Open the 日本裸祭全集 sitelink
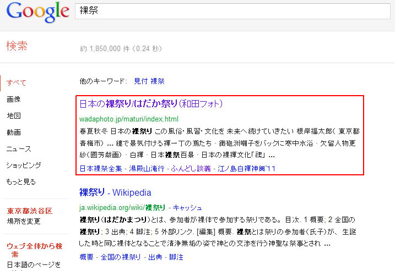 coord(101,168)
